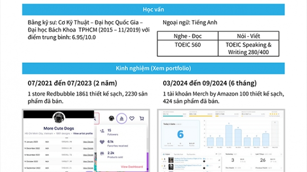
Task: Click the Nói - Viết table header cell
Action: [248, 36]
